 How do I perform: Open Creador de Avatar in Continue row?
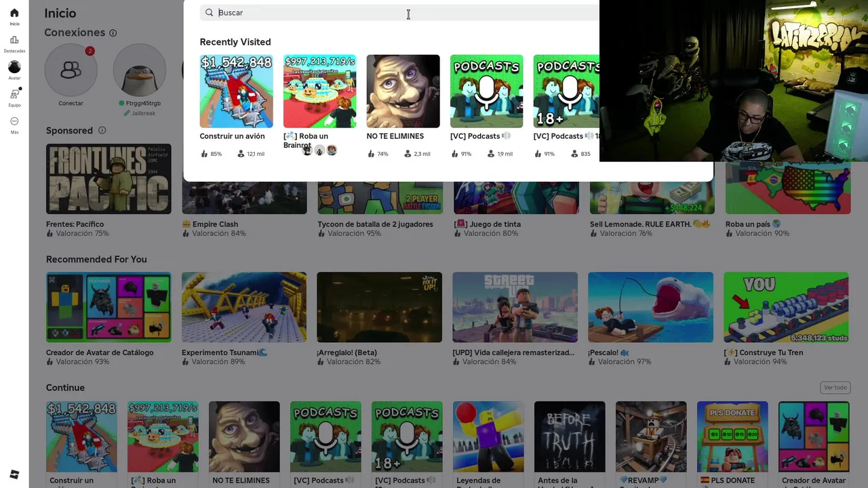(x=814, y=436)
